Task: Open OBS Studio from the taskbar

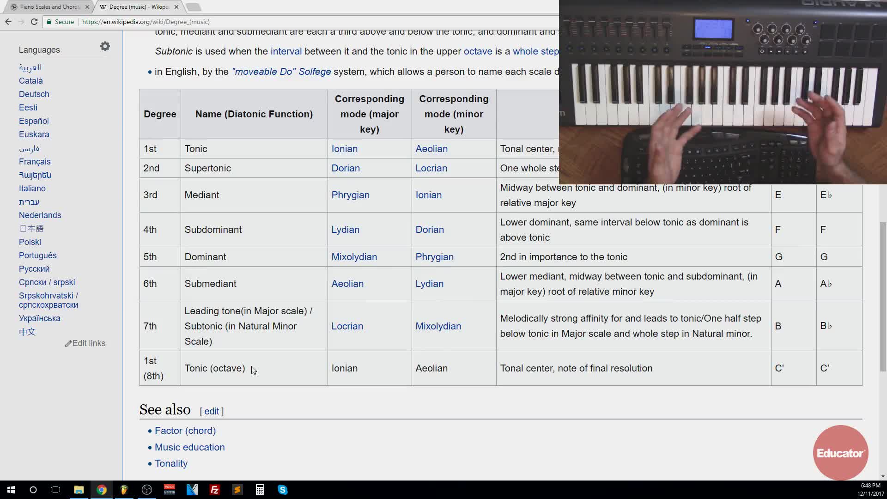Action: pos(147,490)
